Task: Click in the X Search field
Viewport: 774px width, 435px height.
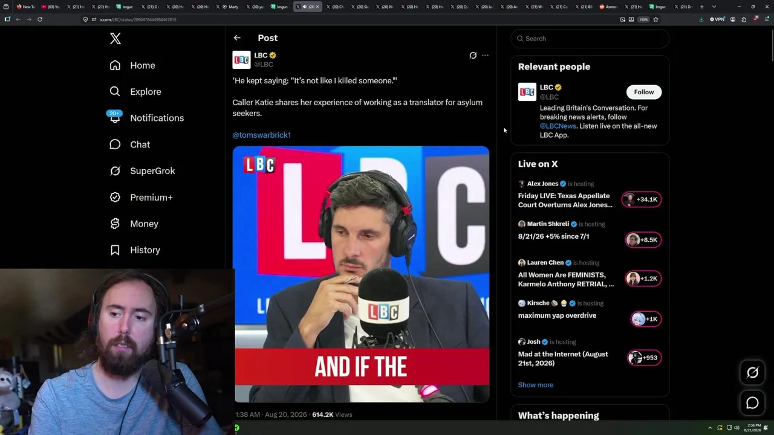Action: (590, 39)
